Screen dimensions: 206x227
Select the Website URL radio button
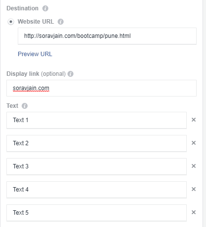tap(11, 22)
